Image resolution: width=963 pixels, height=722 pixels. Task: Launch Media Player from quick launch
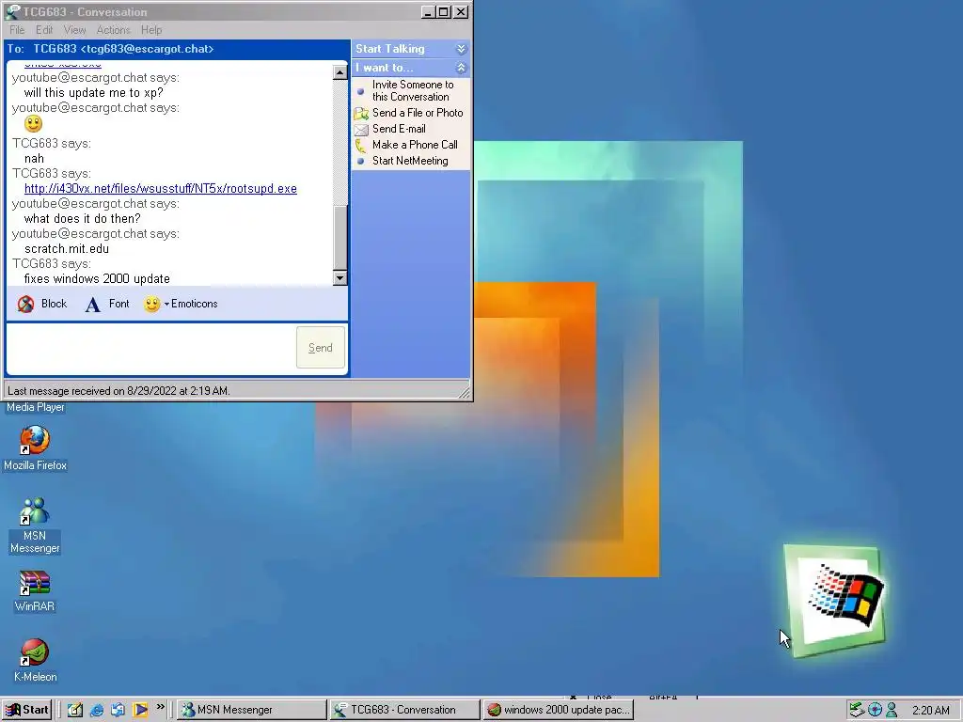[140, 710]
